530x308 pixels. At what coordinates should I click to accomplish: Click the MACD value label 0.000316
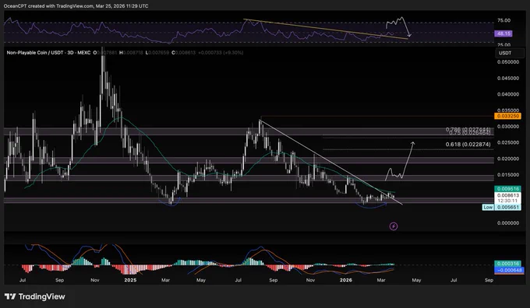pos(507,264)
